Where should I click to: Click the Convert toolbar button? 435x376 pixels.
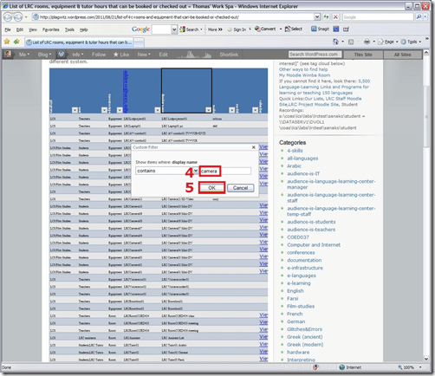click(265, 29)
